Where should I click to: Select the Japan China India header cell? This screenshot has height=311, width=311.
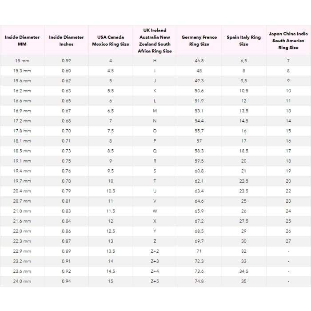[x=288, y=40]
